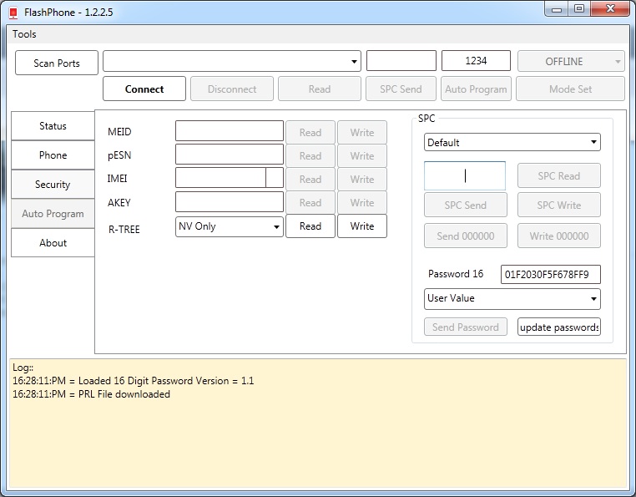Screen dimensions: 636x497
Task: Open the Tools menu
Action: click(x=24, y=34)
